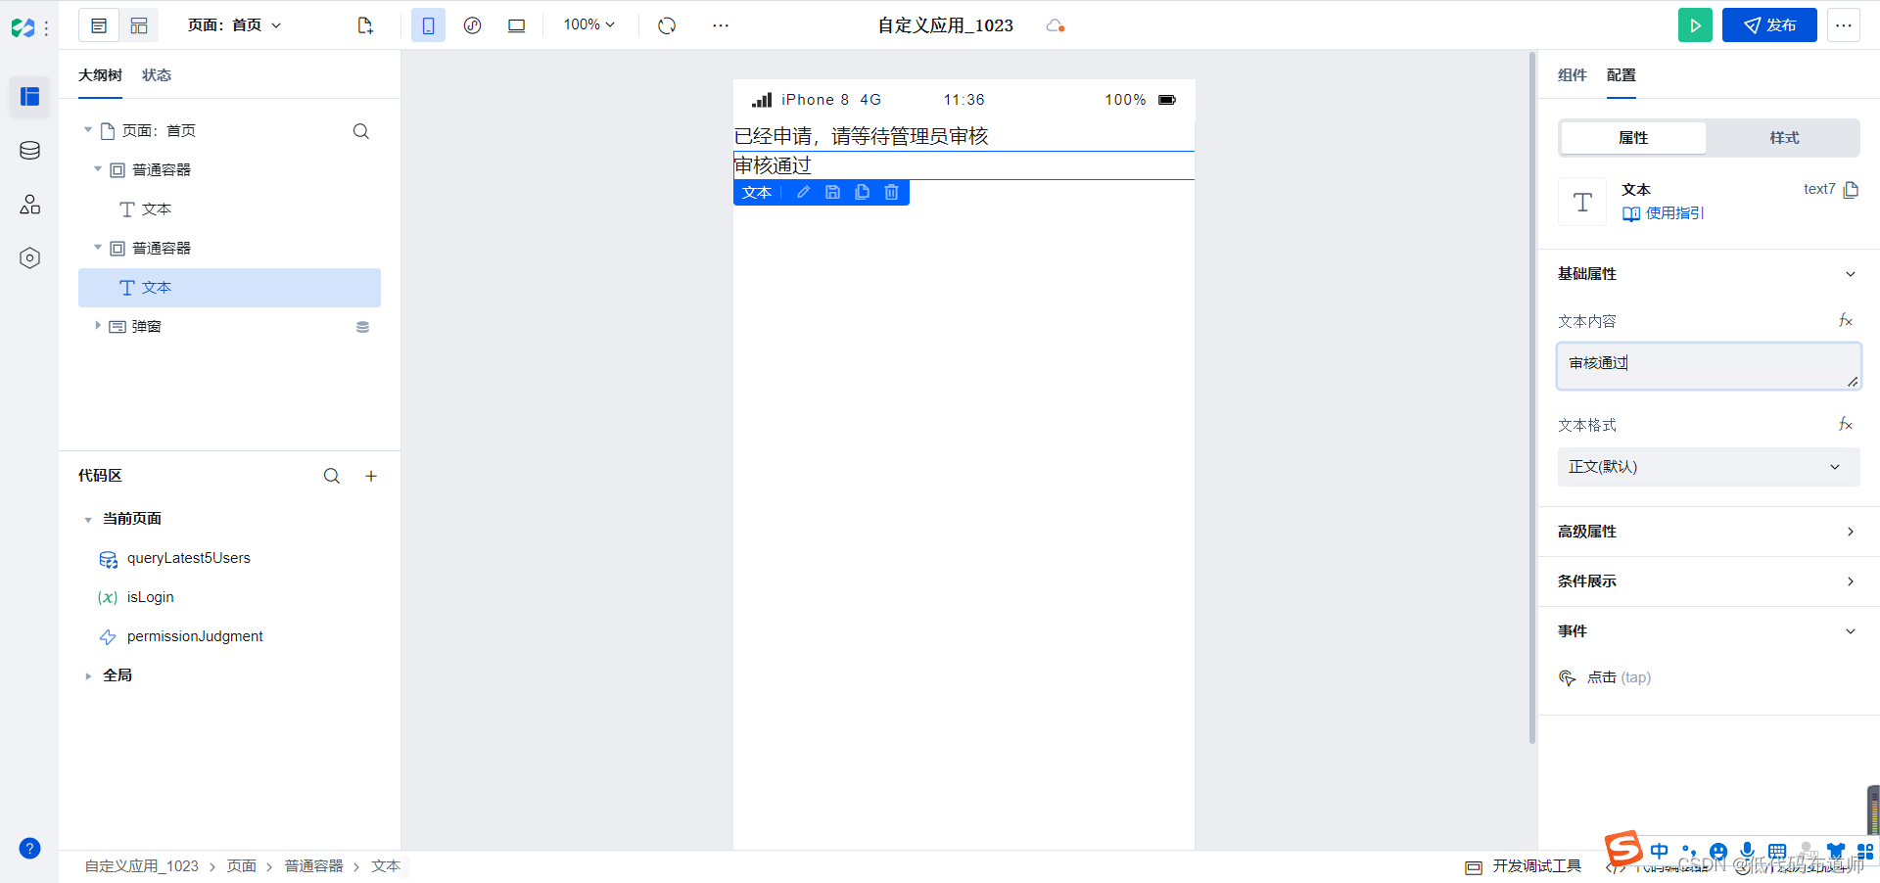
Task: Select the 样式 segment
Action: coord(1784,138)
